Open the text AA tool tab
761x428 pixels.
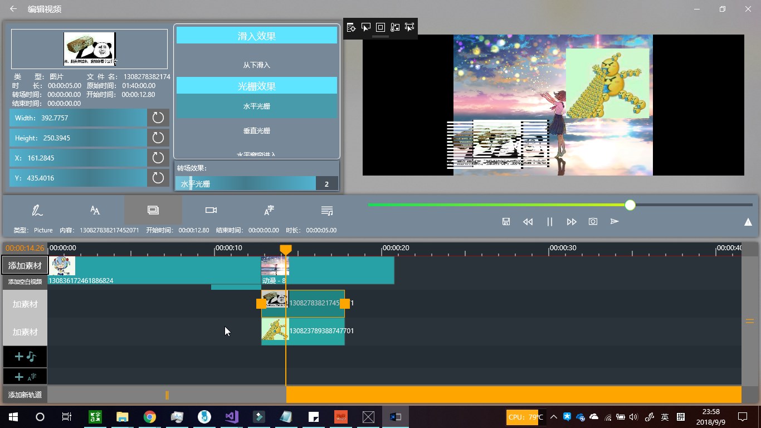coord(95,210)
